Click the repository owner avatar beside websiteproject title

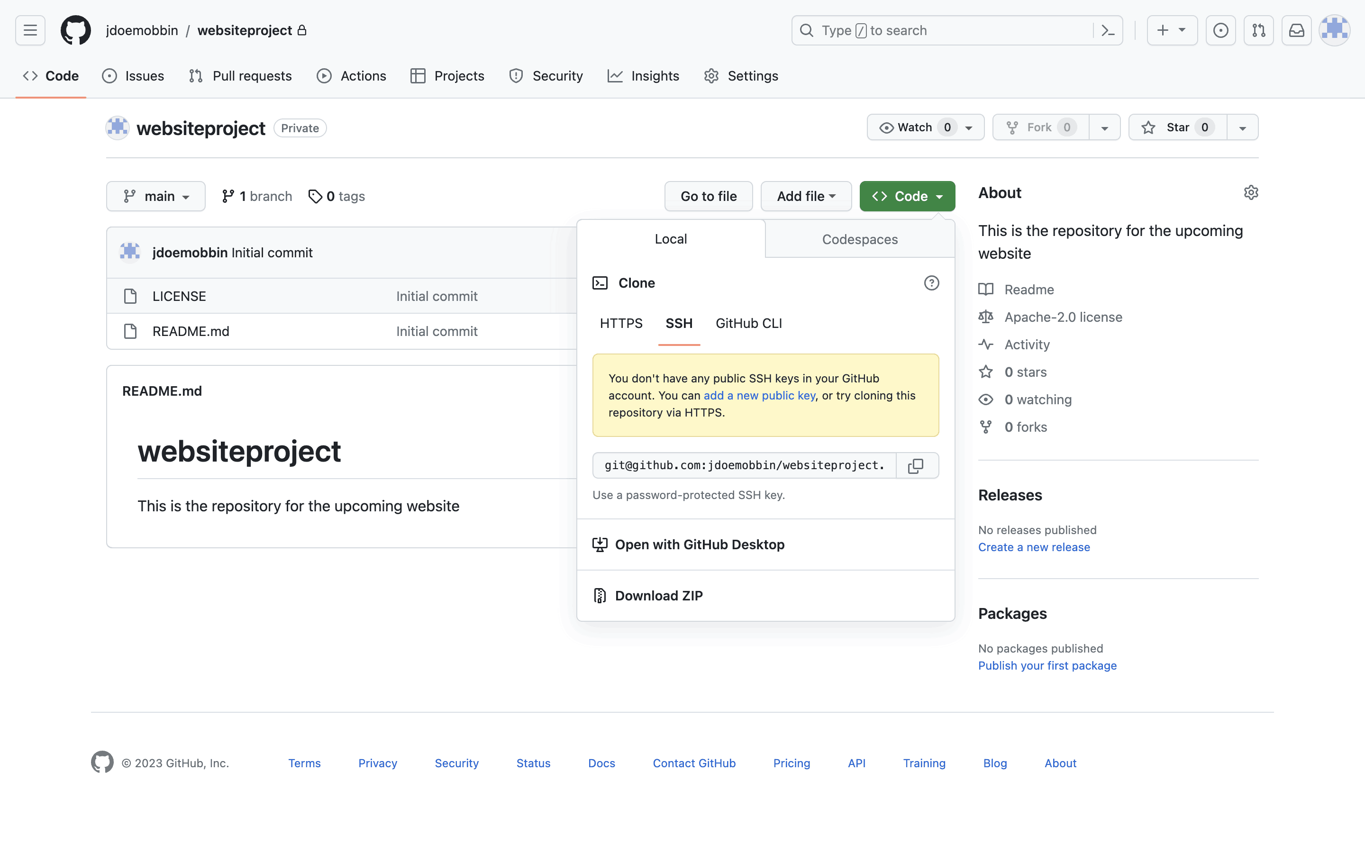point(118,128)
